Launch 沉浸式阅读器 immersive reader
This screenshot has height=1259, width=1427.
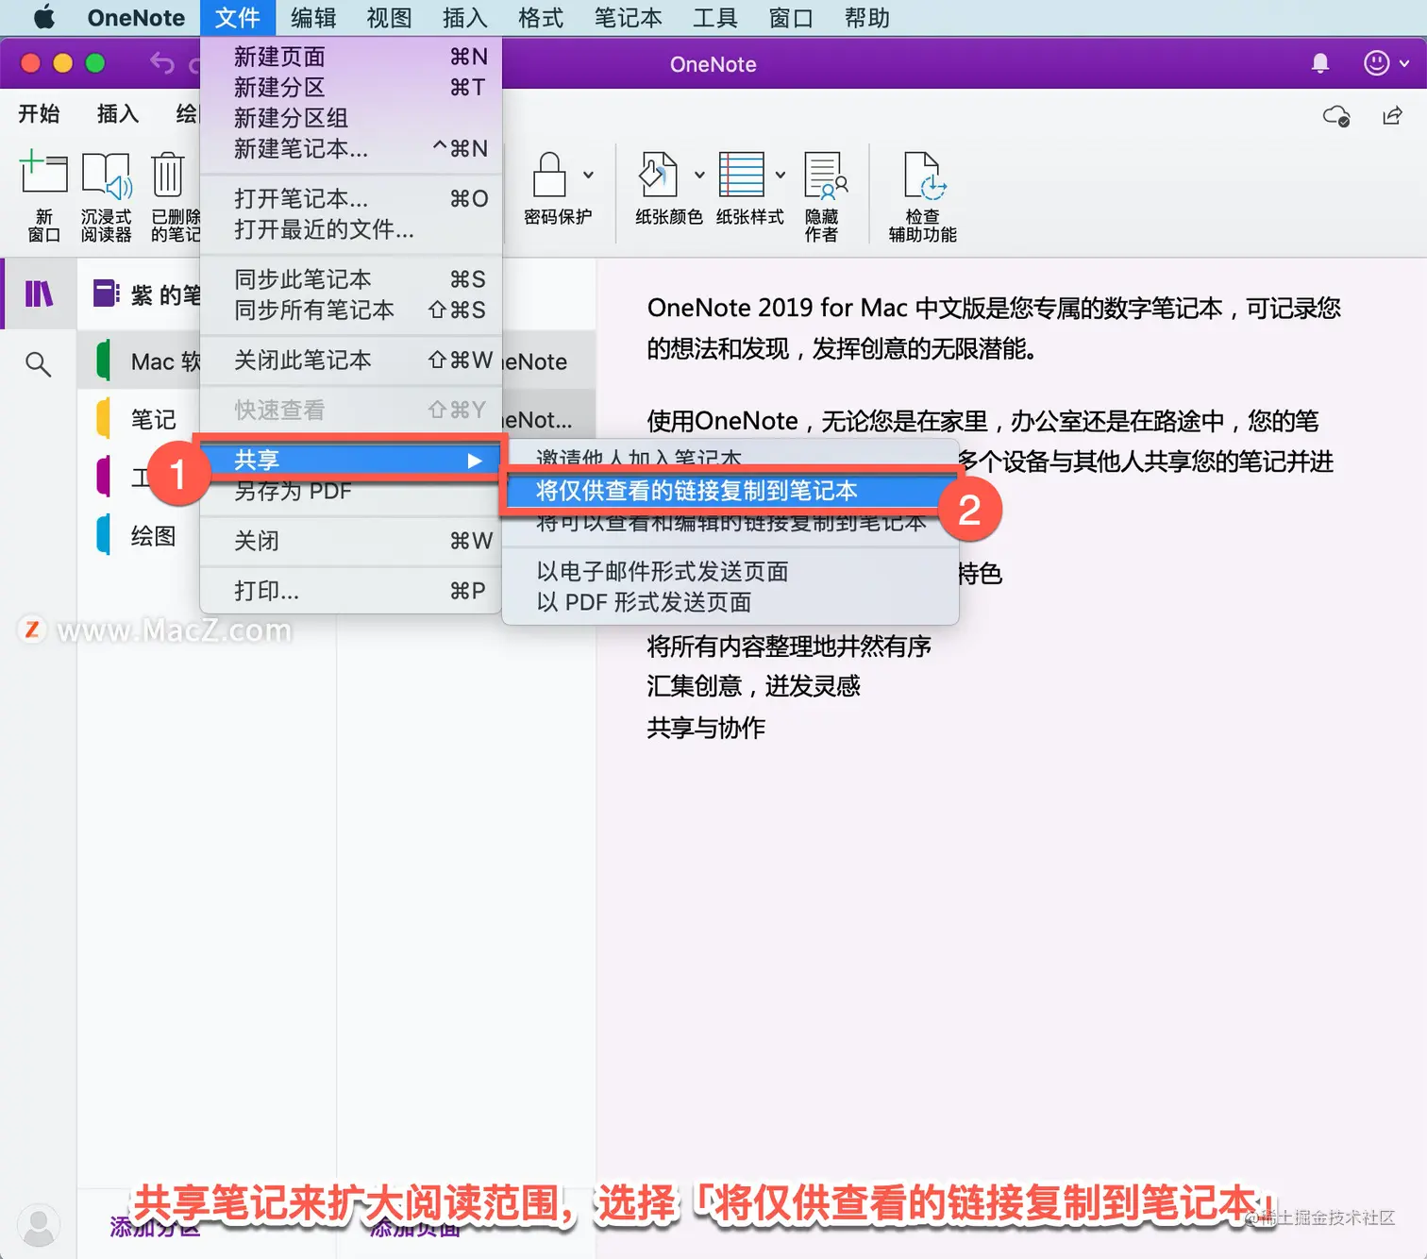pyautogui.click(x=106, y=196)
